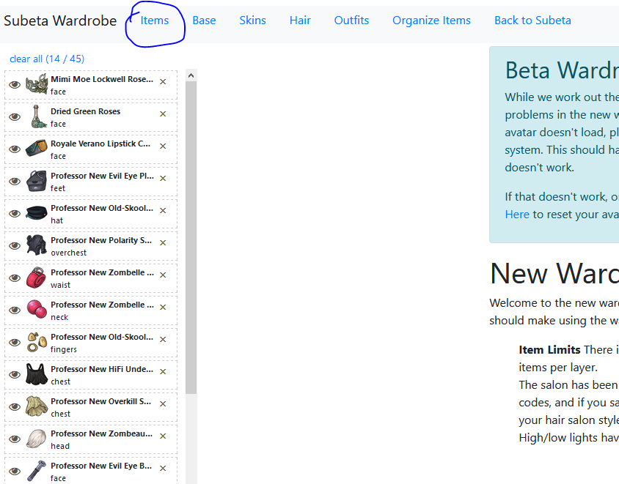The height and width of the screenshot is (484, 619).
Task: Select the Professor New Overkill S... item name
Action: 101,402
